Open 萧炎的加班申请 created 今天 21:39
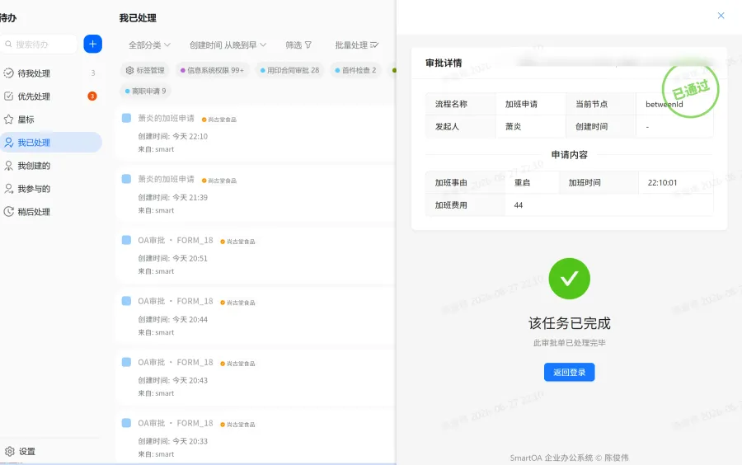 point(166,179)
